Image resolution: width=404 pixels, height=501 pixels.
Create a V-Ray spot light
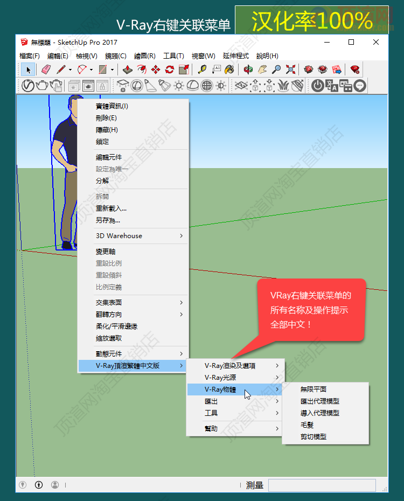[x=151, y=86]
